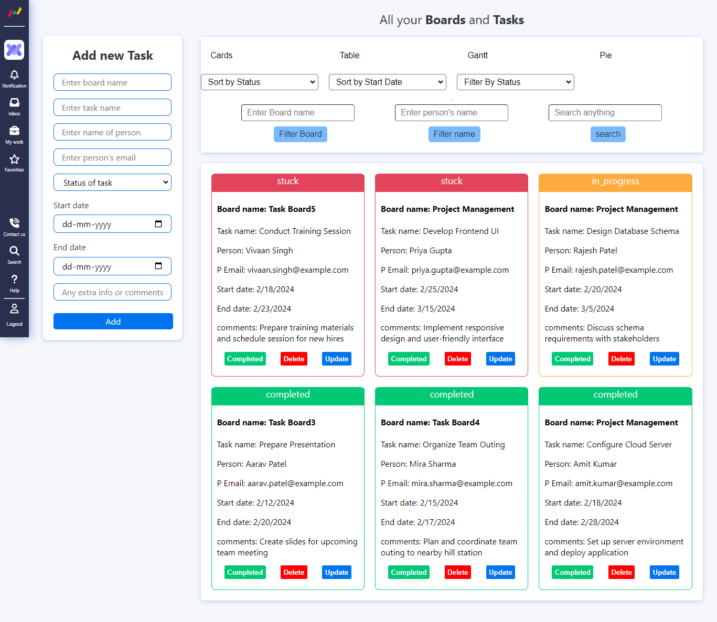Click the Logout person icon
This screenshot has width=717, height=622.
14,308
